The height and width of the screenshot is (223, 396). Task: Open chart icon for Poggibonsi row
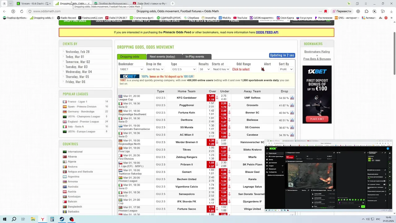(292, 105)
